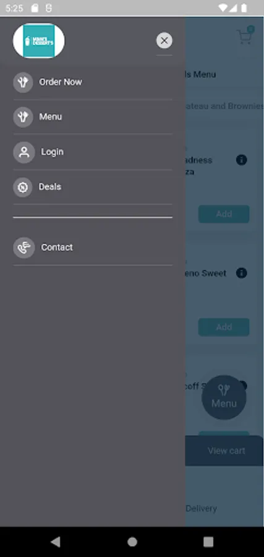Go to Login from the drawer
Viewport: 264px width, 557px height.
point(52,152)
